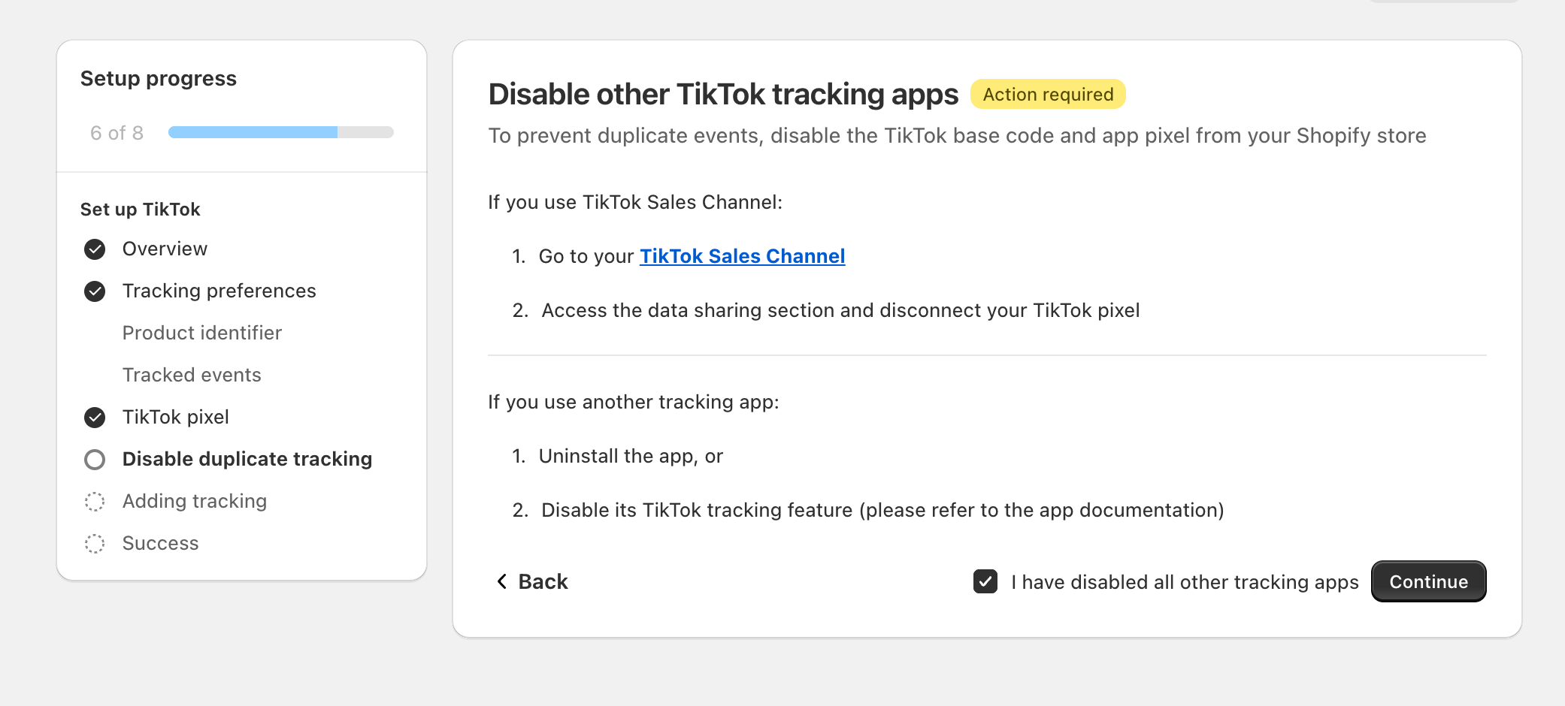Click the Adding tracking dashed circle icon
This screenshot has width=1565, height=706.
tap(95, 502)
